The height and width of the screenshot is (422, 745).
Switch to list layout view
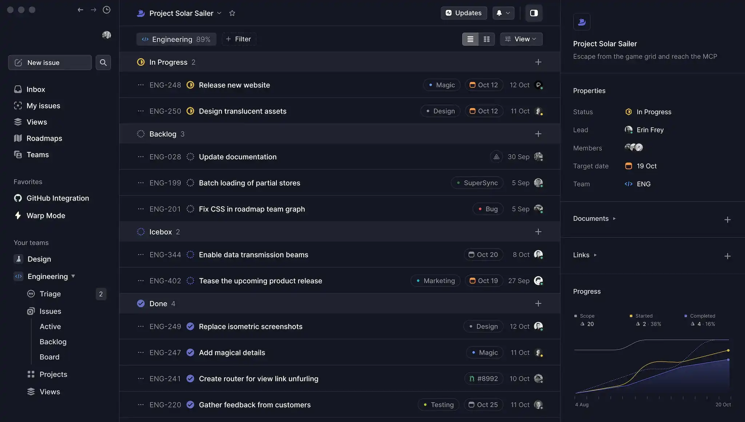click(x=470, y=39)
